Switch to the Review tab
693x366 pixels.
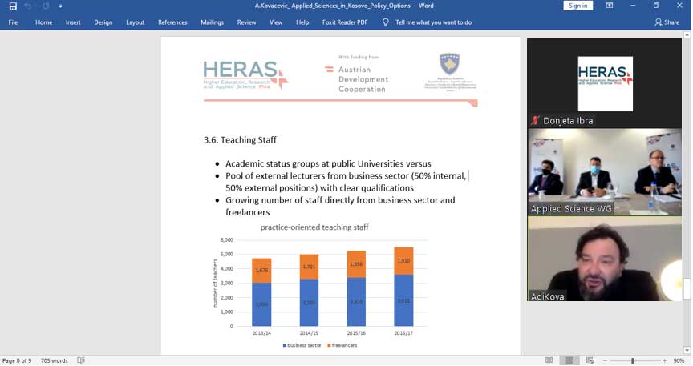coord(246,22)
